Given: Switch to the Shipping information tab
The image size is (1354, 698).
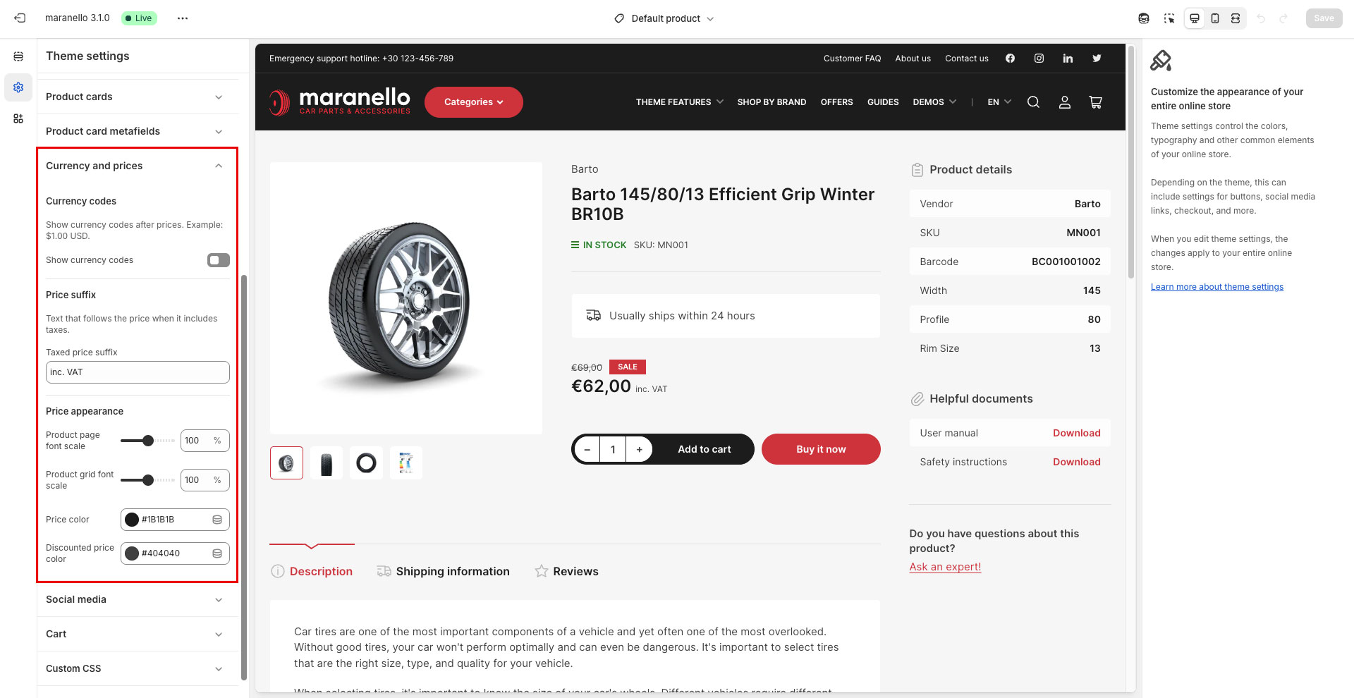Looking at the screenshot, I should [452, 571].
